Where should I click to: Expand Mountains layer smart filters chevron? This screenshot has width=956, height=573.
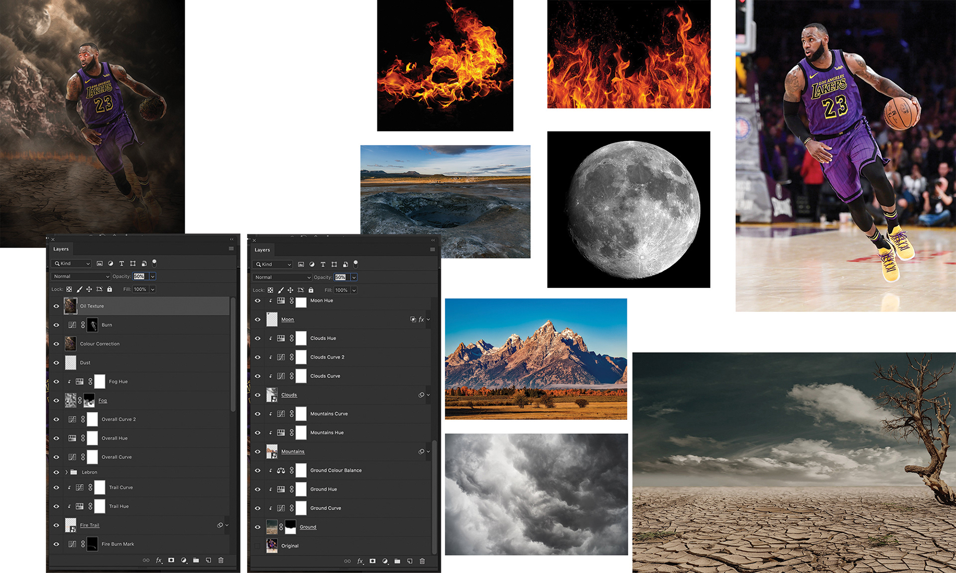428,452
